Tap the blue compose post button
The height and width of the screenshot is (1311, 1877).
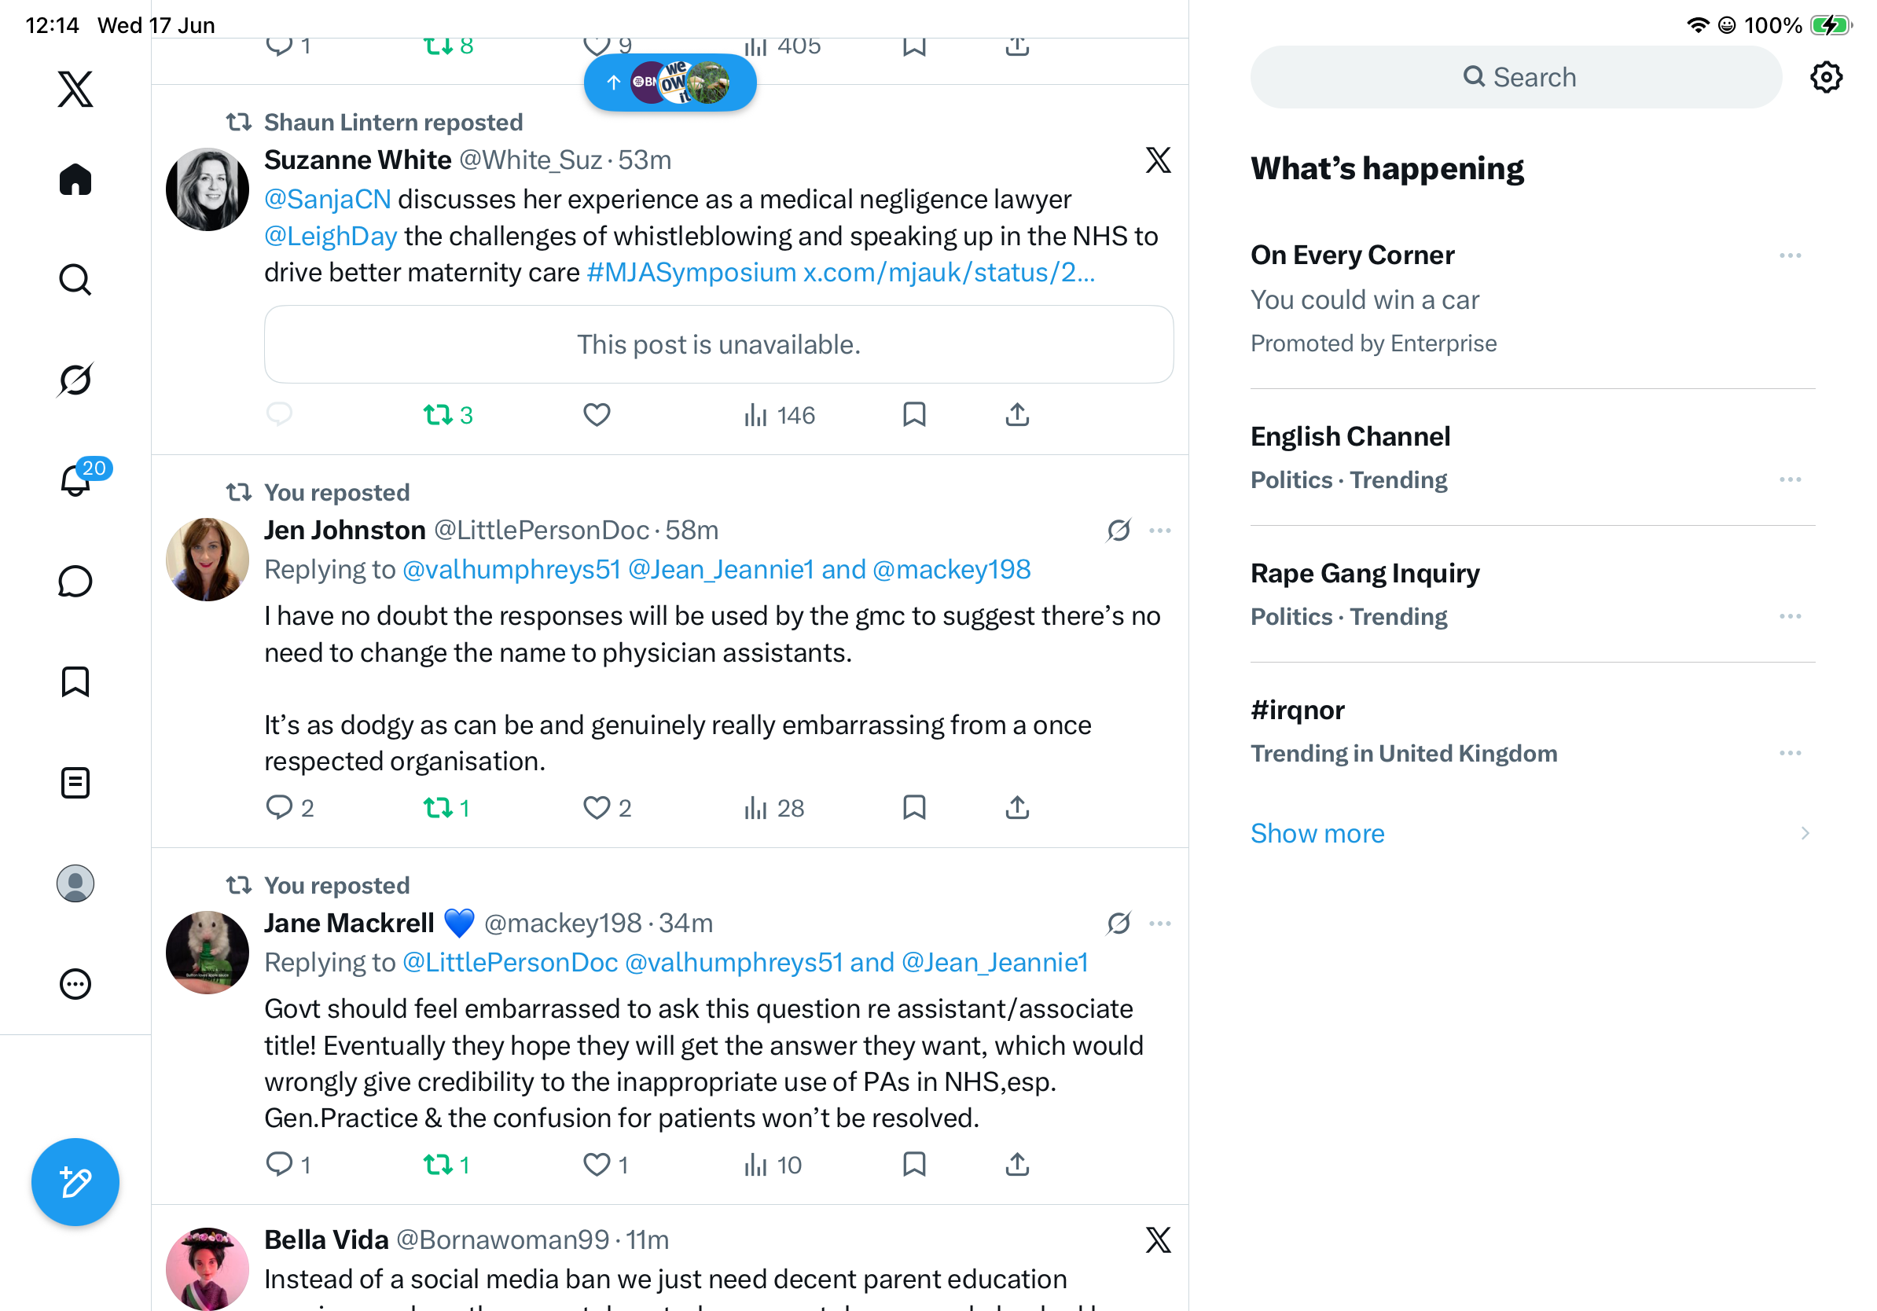point(75,1182)
